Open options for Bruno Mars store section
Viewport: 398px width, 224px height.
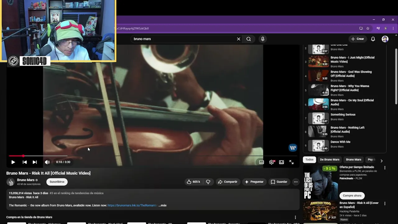tap(295, 217)
